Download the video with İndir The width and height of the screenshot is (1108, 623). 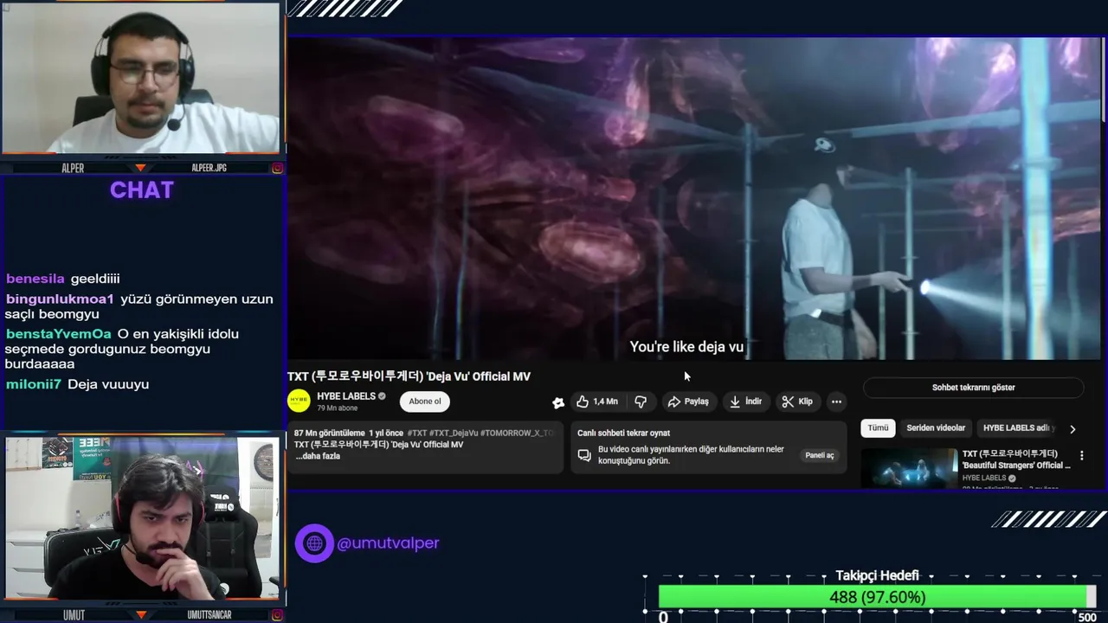coord(745,401)
